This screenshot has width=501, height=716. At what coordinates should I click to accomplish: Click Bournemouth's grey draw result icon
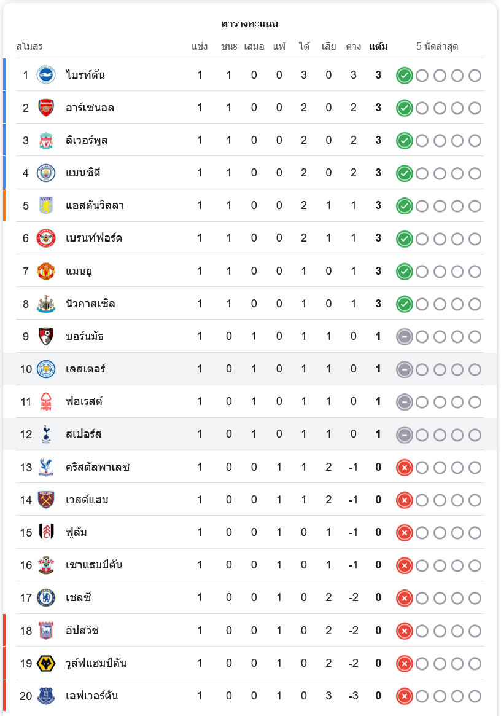click(404, 337)
